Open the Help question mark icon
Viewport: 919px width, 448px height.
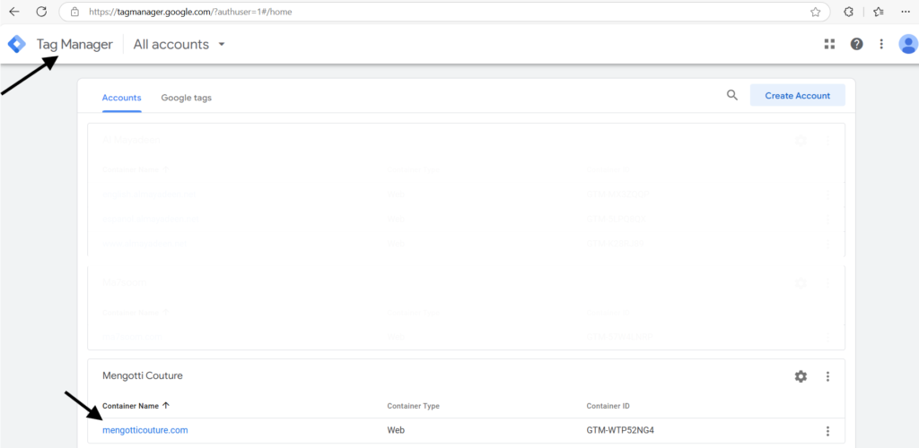tap(857, 44)
